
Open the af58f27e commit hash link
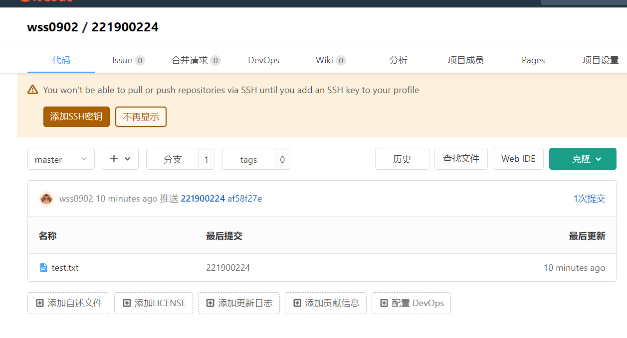[x=244, y=199]
